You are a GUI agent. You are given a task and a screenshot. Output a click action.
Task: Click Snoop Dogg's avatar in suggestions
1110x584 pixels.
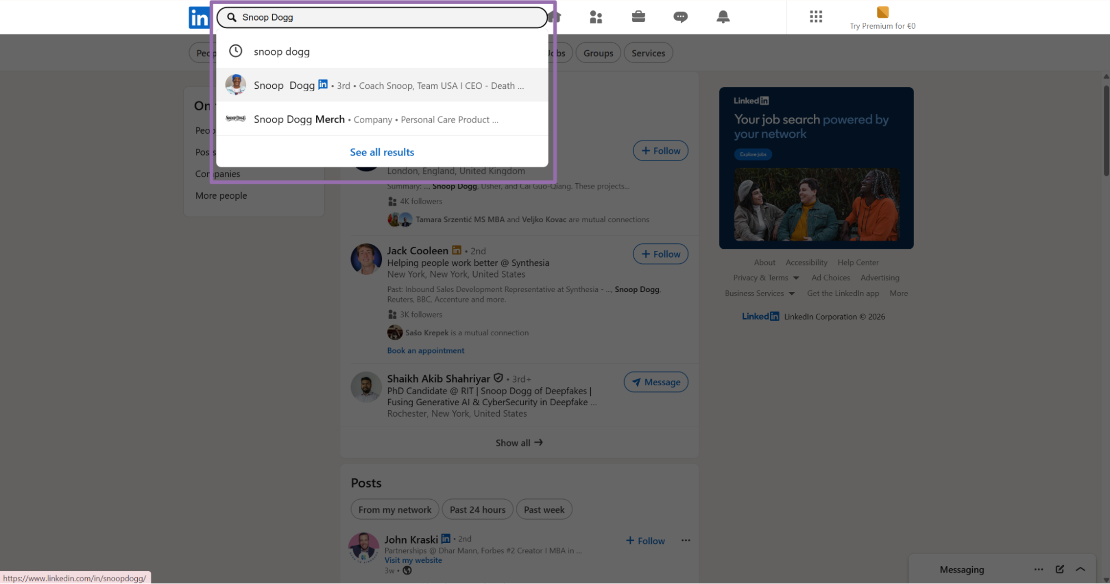[236, 85]
